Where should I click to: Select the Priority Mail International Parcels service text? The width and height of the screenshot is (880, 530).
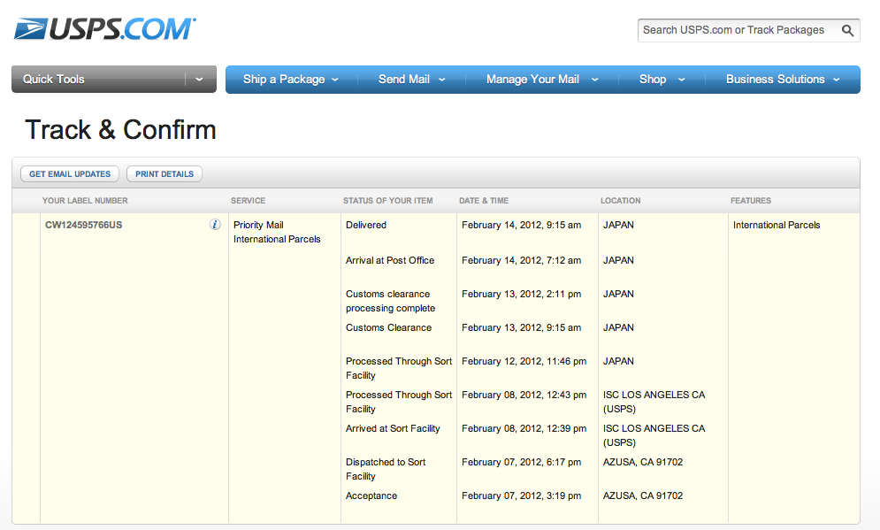(277, 232)
